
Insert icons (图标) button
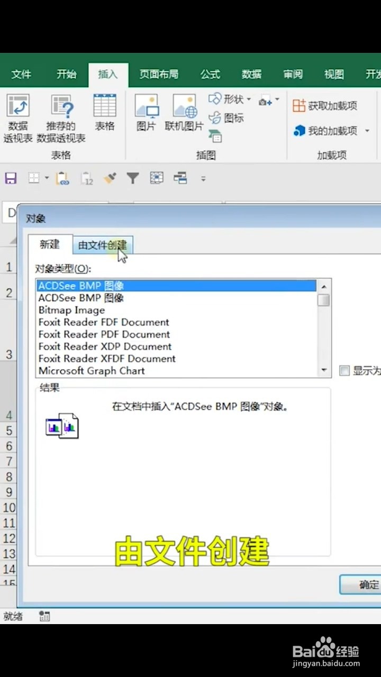(226, 118)
